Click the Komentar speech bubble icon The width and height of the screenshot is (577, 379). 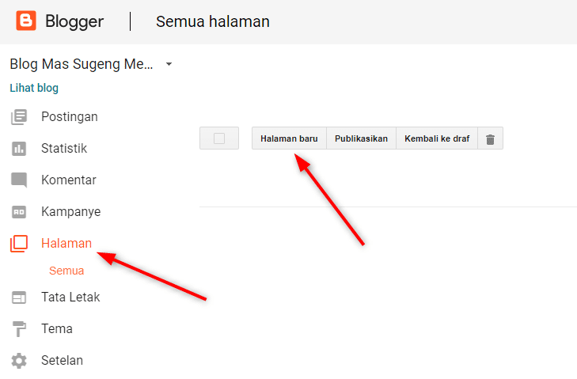pyautogui.click(x=19, y=180)
